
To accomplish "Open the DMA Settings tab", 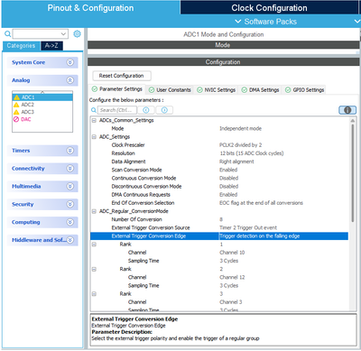I will click(x=261, y=90).
